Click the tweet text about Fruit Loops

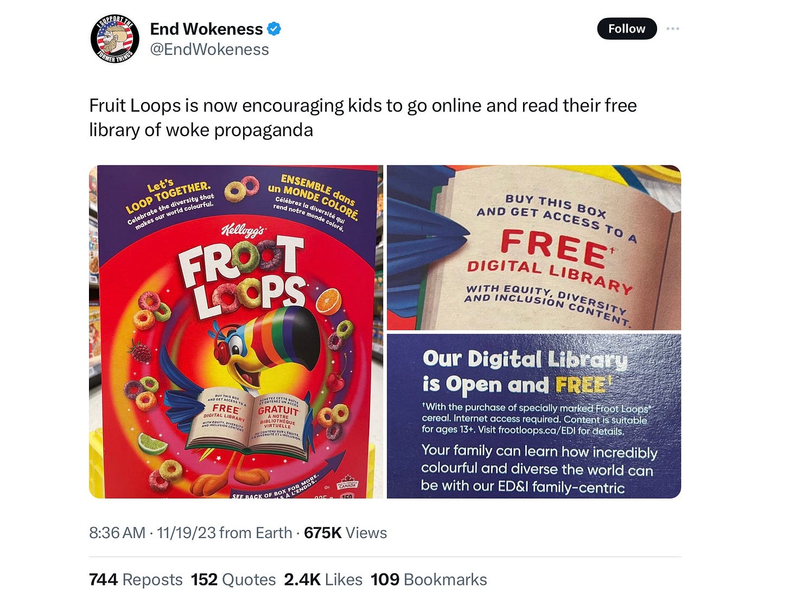(363, 118)
